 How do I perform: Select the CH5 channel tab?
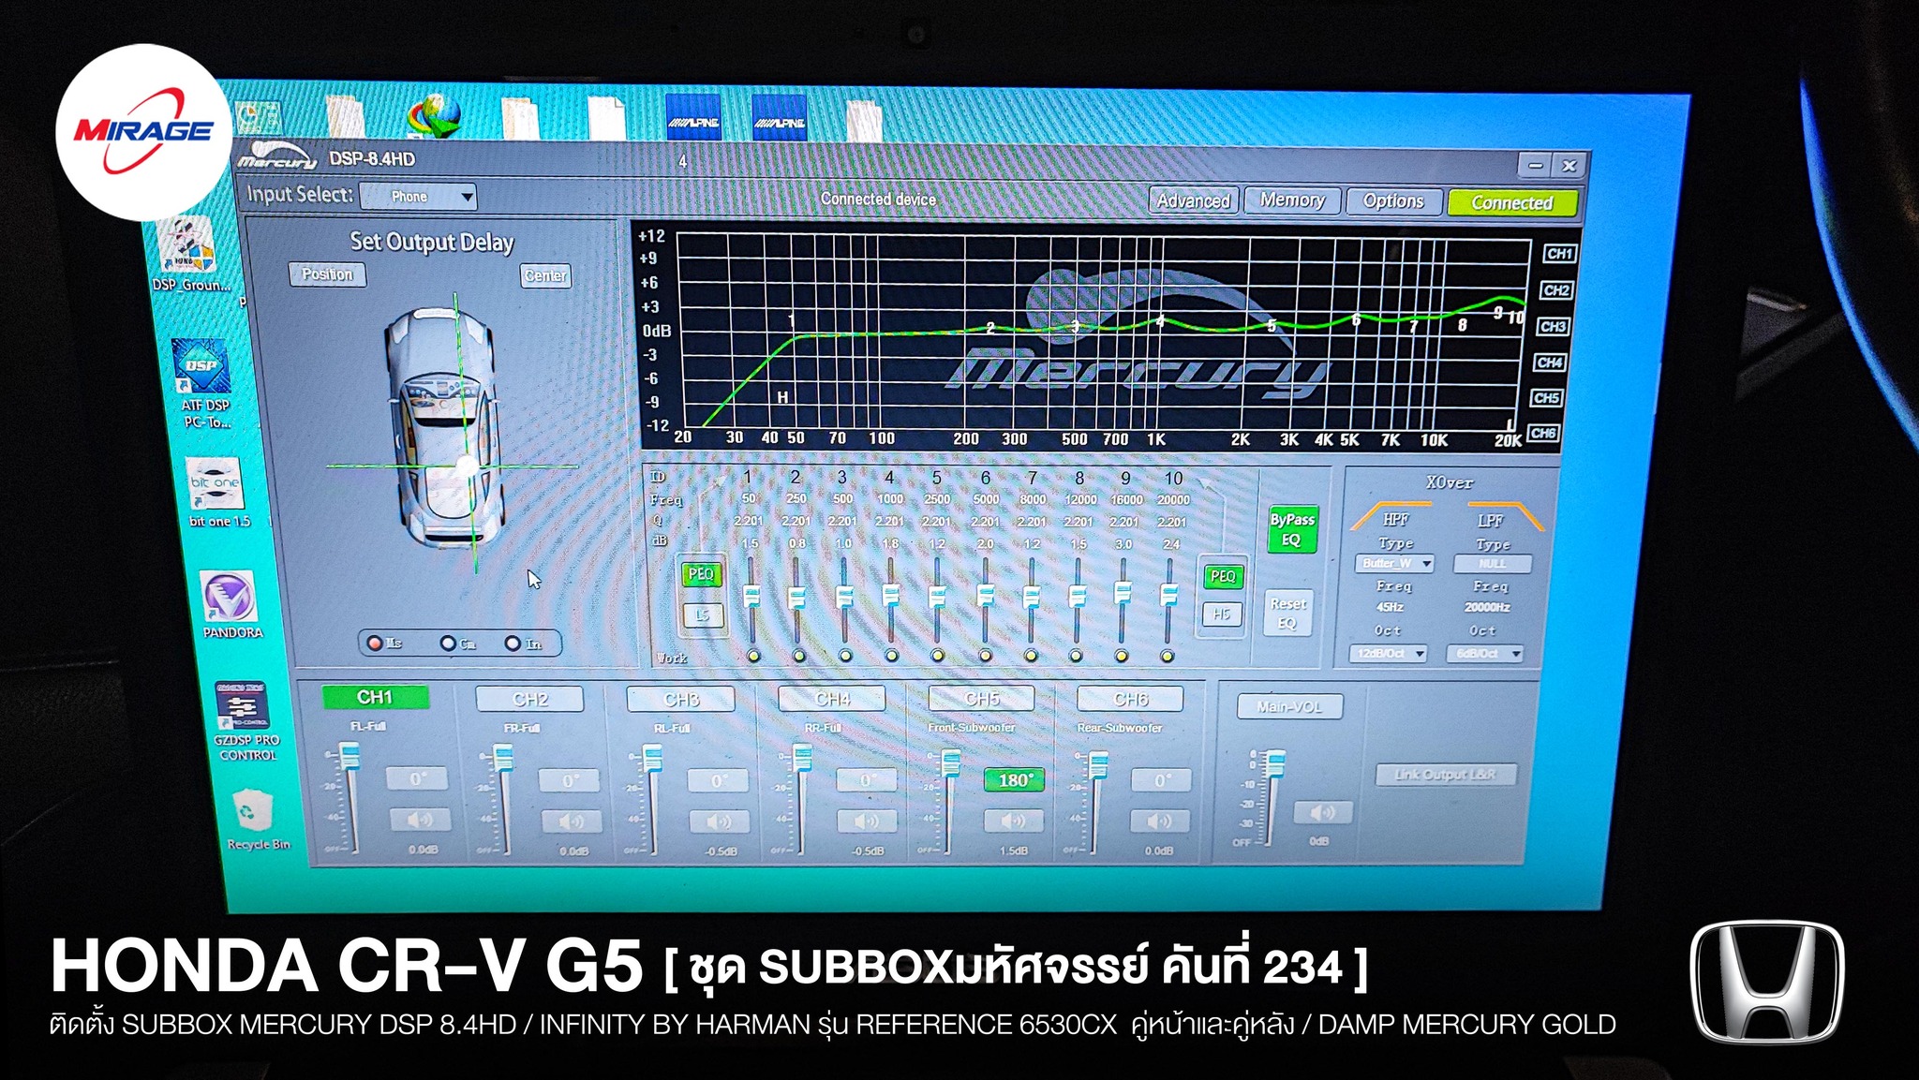[x=982, y=699]
